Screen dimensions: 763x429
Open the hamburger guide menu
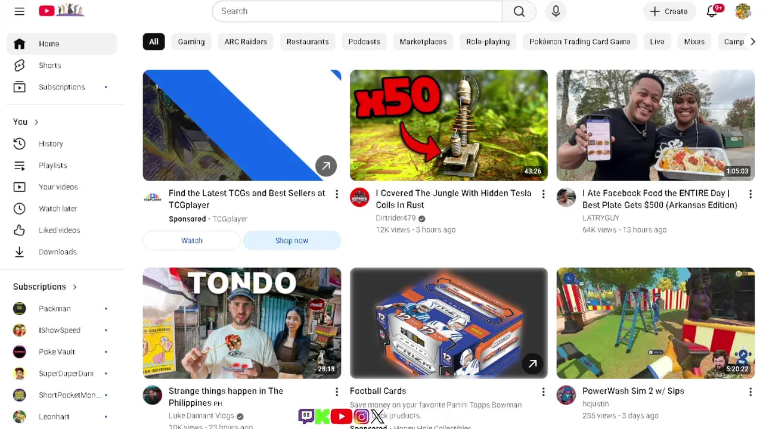19,11
